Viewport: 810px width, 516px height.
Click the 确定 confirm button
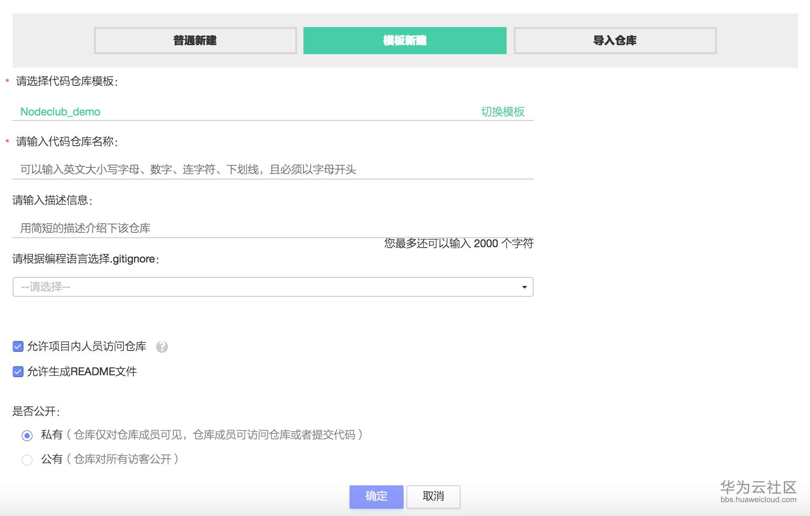pyautogui.click(x=376, y=496)
